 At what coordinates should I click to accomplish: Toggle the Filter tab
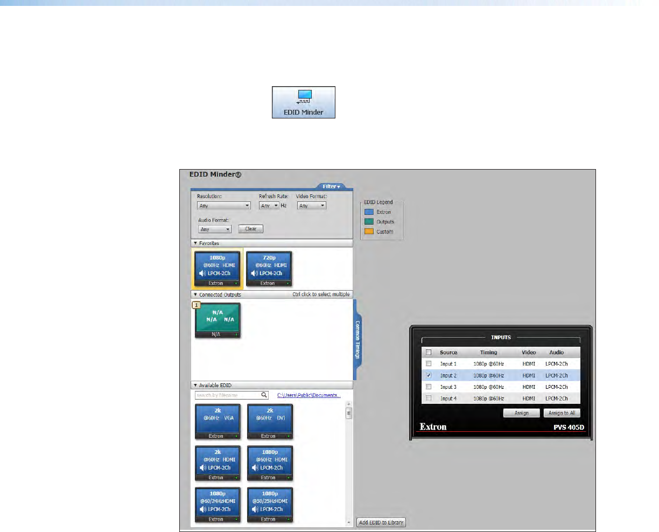click(x=332, y=186)
